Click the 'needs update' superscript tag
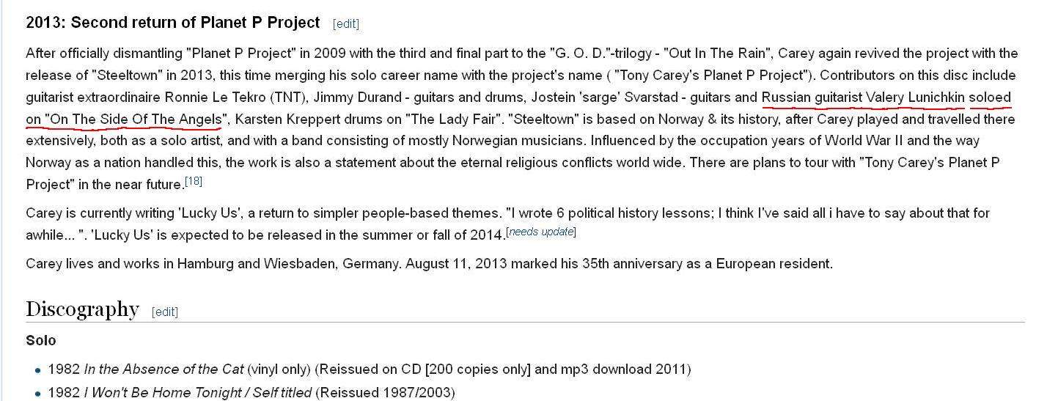Viewport: 1047px width, 401px height. tap(541, 232)
